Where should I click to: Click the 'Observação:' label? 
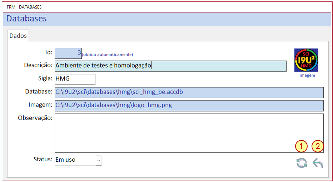point(35,118)
